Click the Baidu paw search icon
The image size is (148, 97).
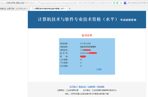coord(125,3)
